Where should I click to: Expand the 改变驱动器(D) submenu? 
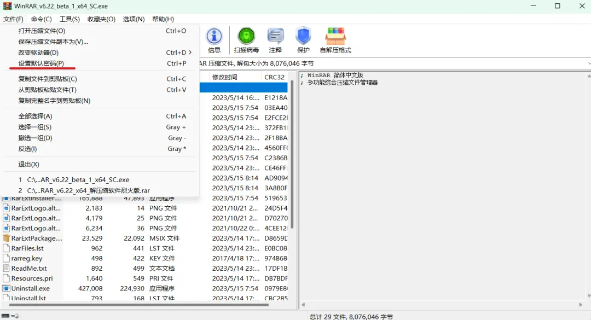100,53
